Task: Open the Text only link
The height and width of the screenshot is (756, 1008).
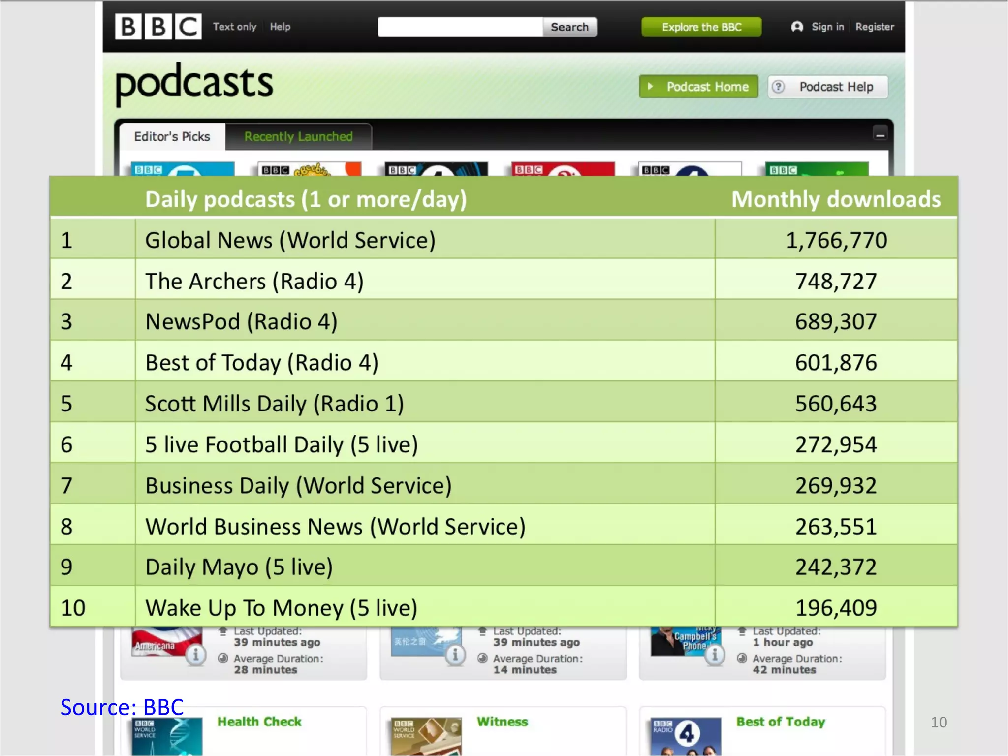Action: coord(234,27)
